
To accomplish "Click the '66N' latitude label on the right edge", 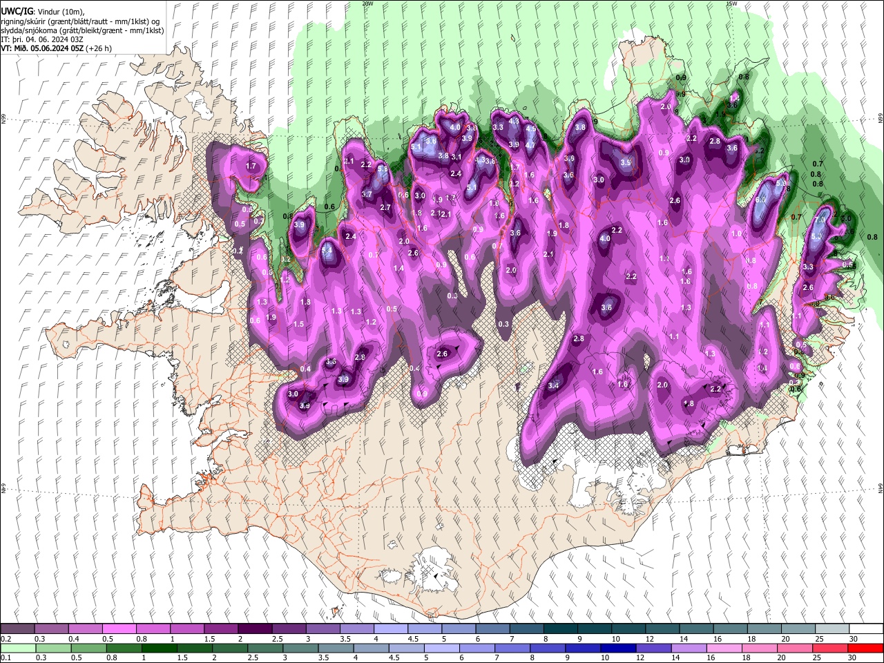I will click(881, 119).
